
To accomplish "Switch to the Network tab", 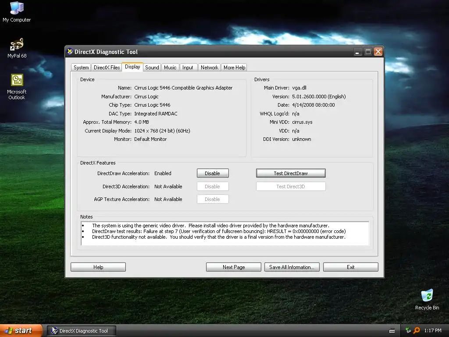I will click(209, 67).
